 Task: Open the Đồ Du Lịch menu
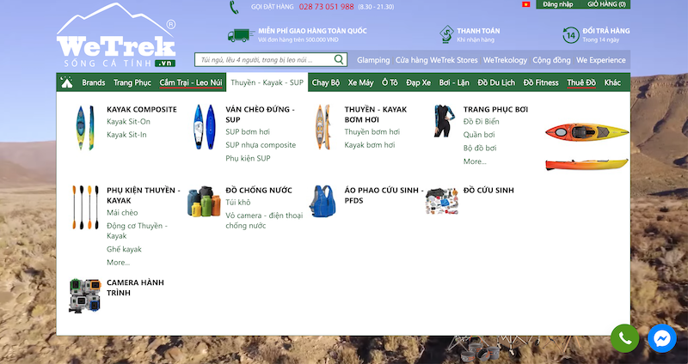tap(496, 82)
